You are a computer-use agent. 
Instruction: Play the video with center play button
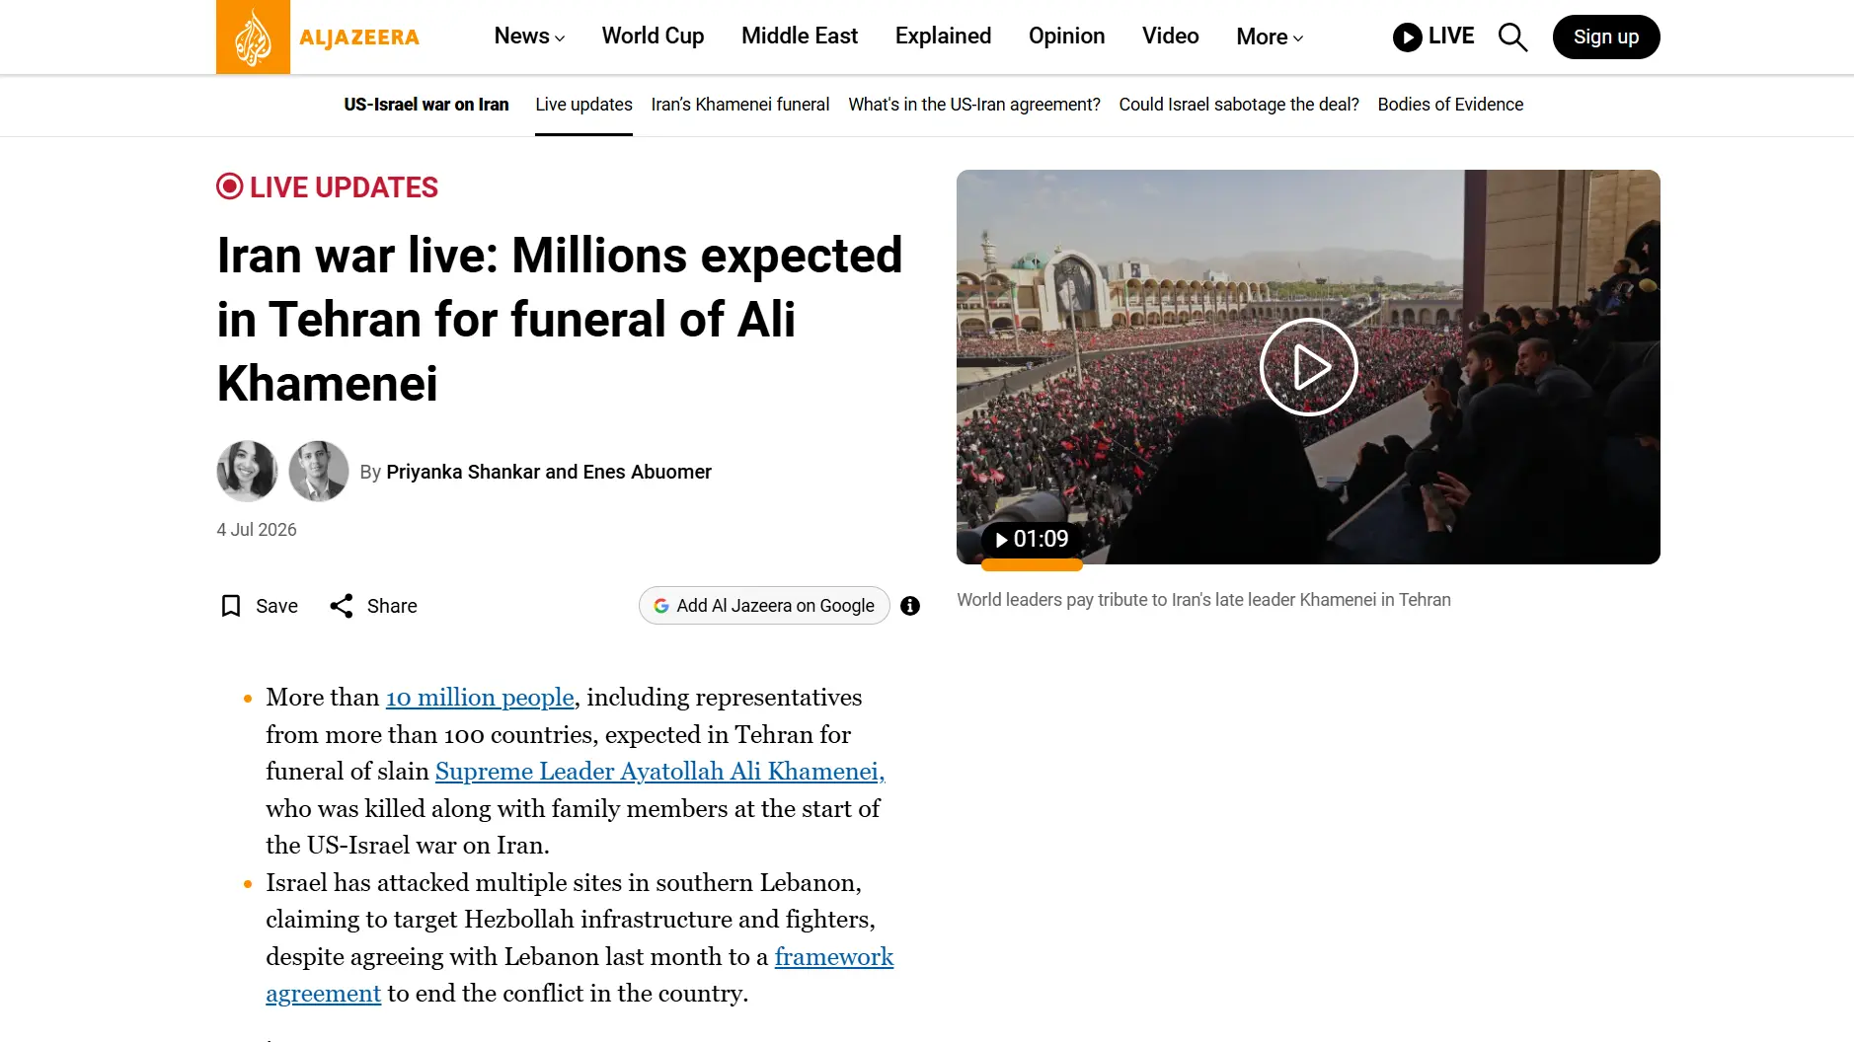point(1309,367)
